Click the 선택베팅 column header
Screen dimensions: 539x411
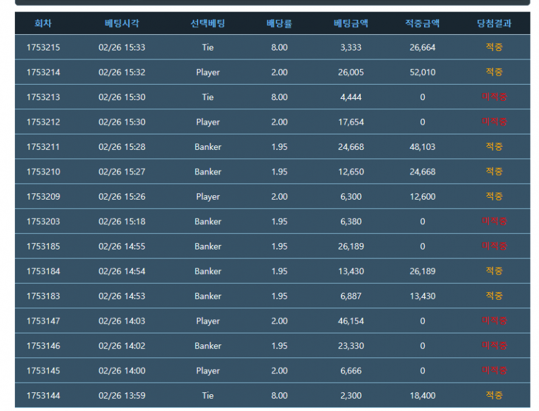point(208,23)
